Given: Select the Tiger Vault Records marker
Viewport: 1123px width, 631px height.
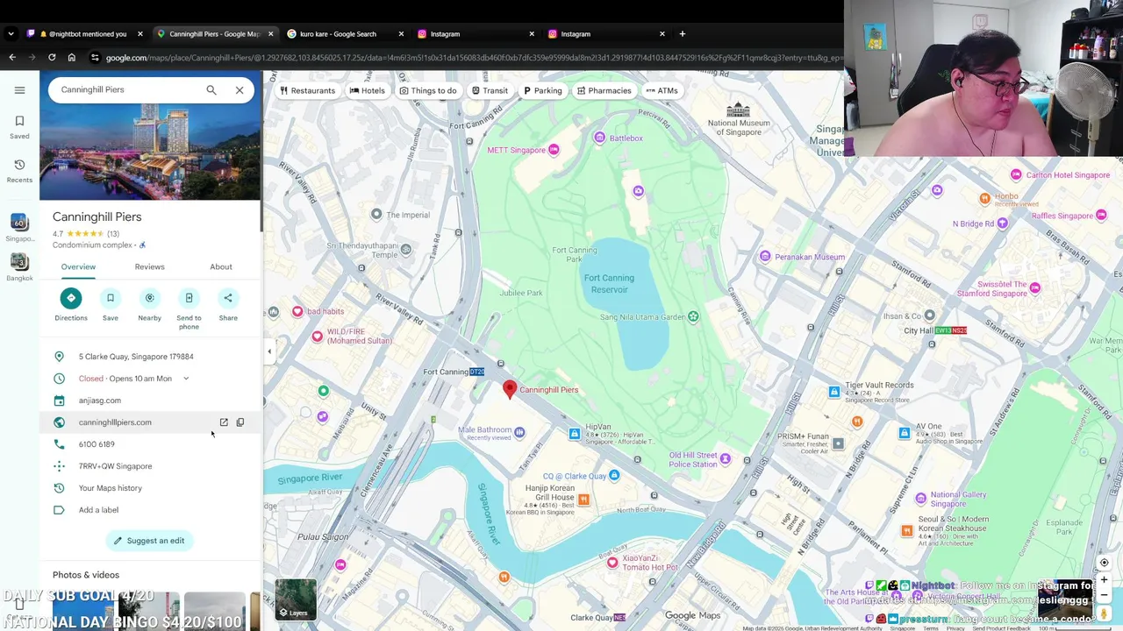Looking at the screenshot, I should (x=834, y=392).
